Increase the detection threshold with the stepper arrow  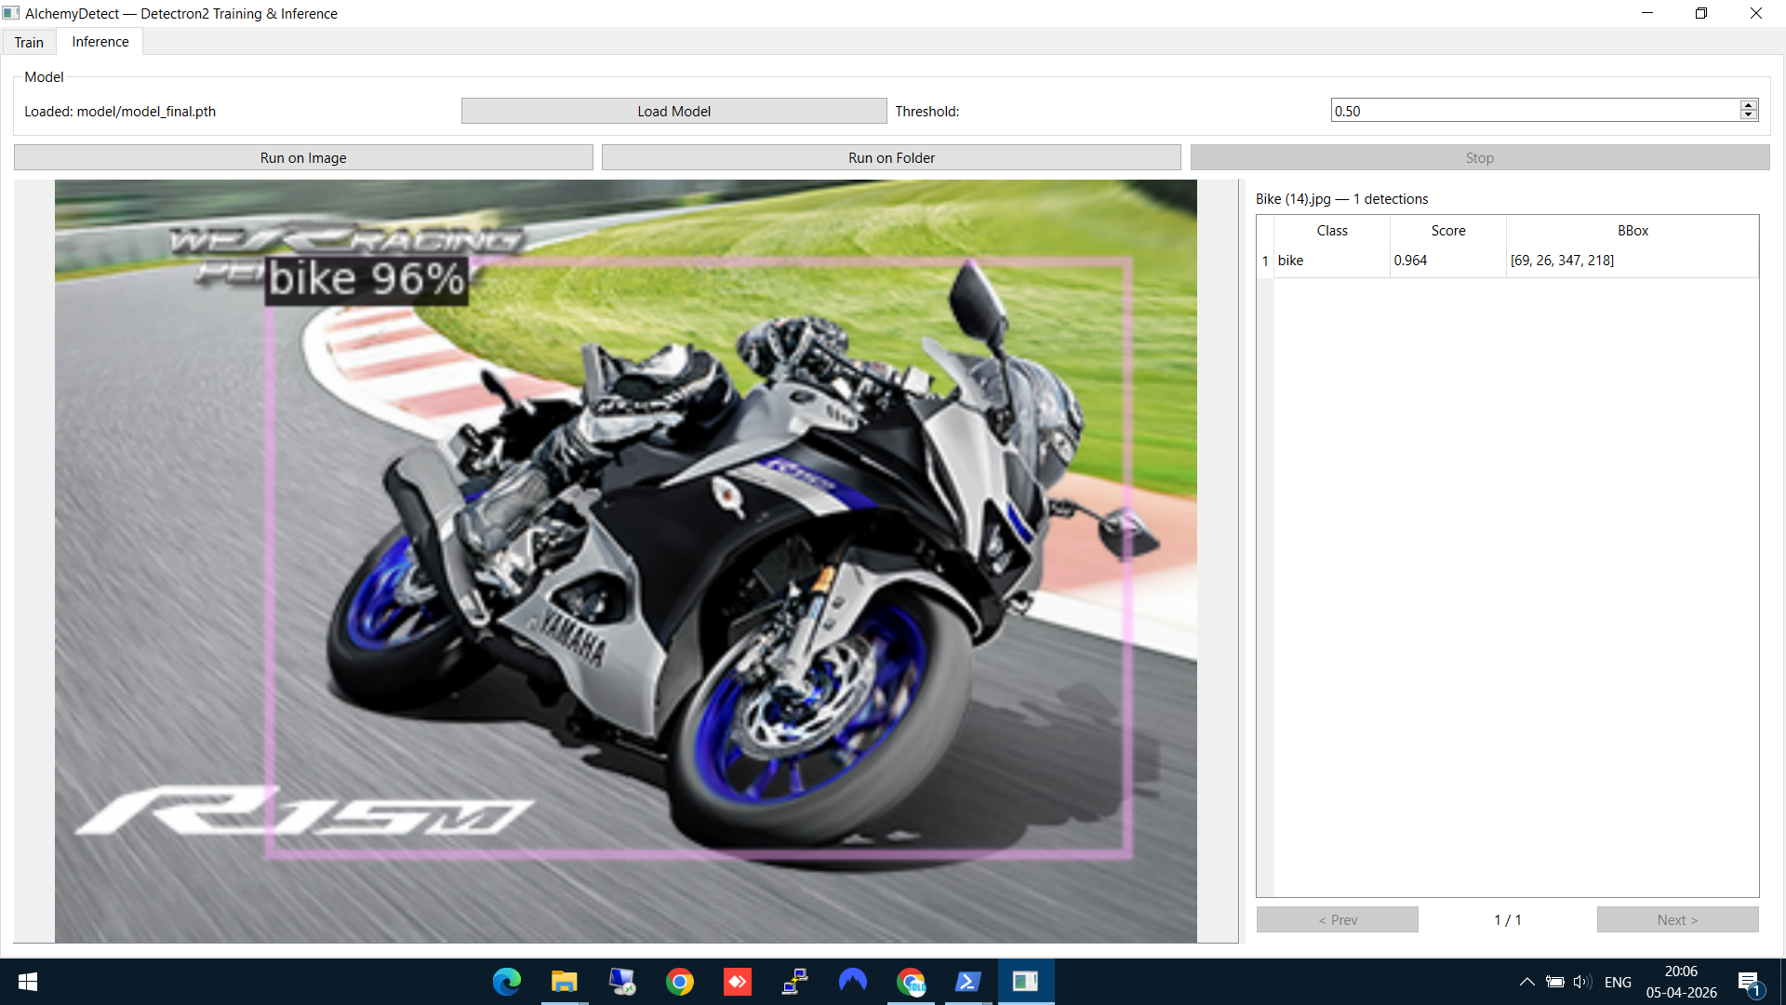point(1749,104)
